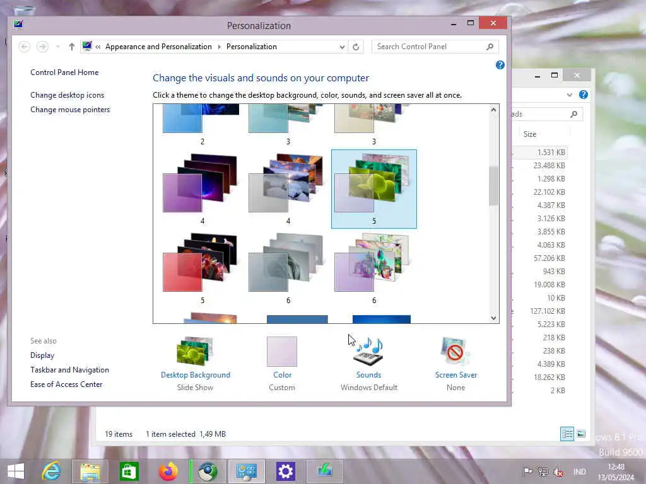This screenshot has height=484, width=646.
Task: Click the help question mark in Personalization
Action: [500, 65]
